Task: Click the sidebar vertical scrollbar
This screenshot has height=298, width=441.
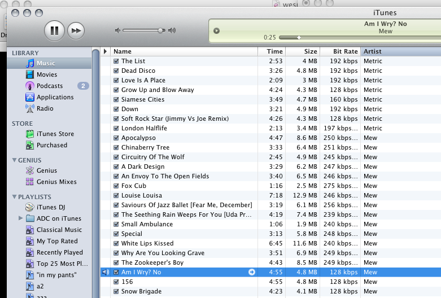Action: (96, 174)
